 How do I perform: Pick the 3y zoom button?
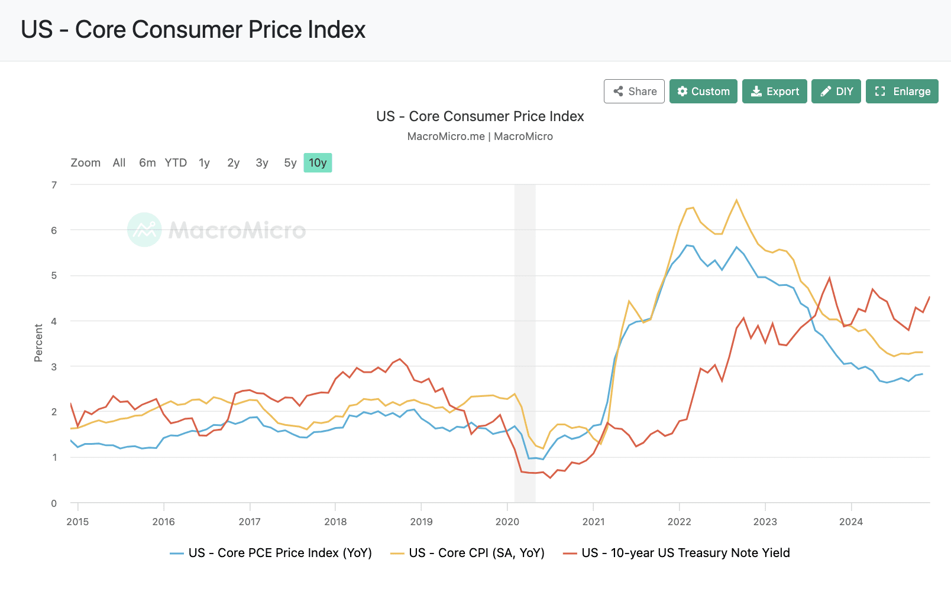coord(261,163)
